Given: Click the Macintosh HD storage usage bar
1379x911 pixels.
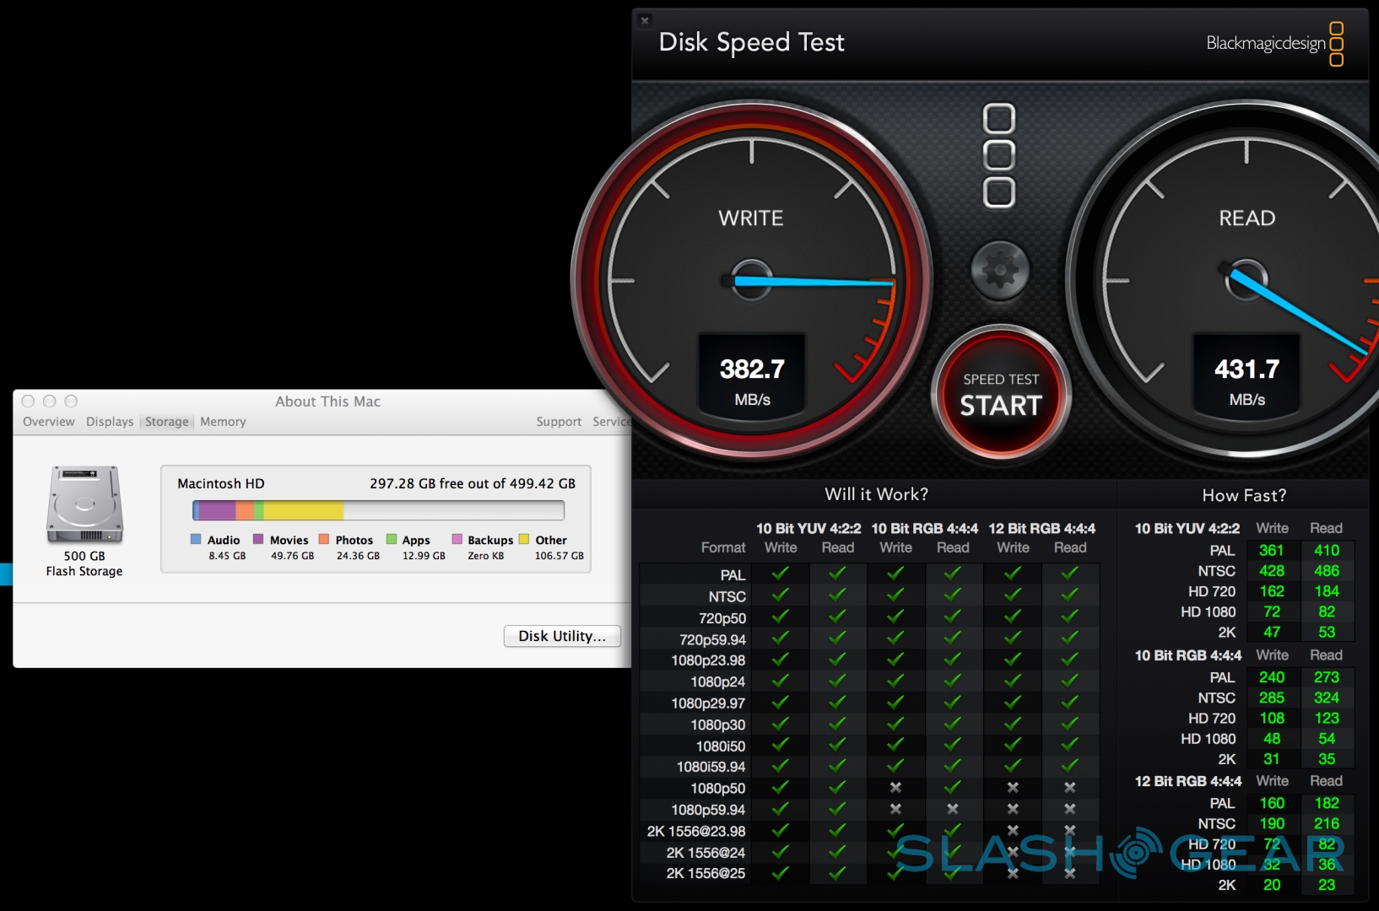Looking at the screenshot, I should (x=378, y=510).
